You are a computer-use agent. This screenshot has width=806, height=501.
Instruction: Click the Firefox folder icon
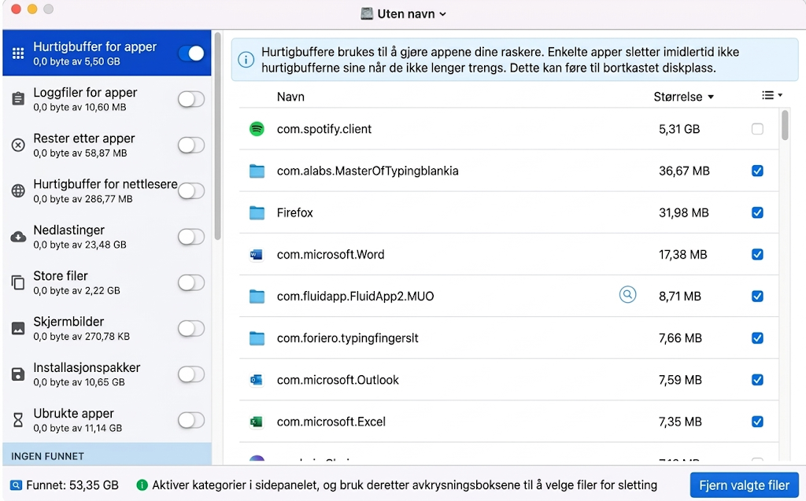pyautogui.click(x=257, y=212)
